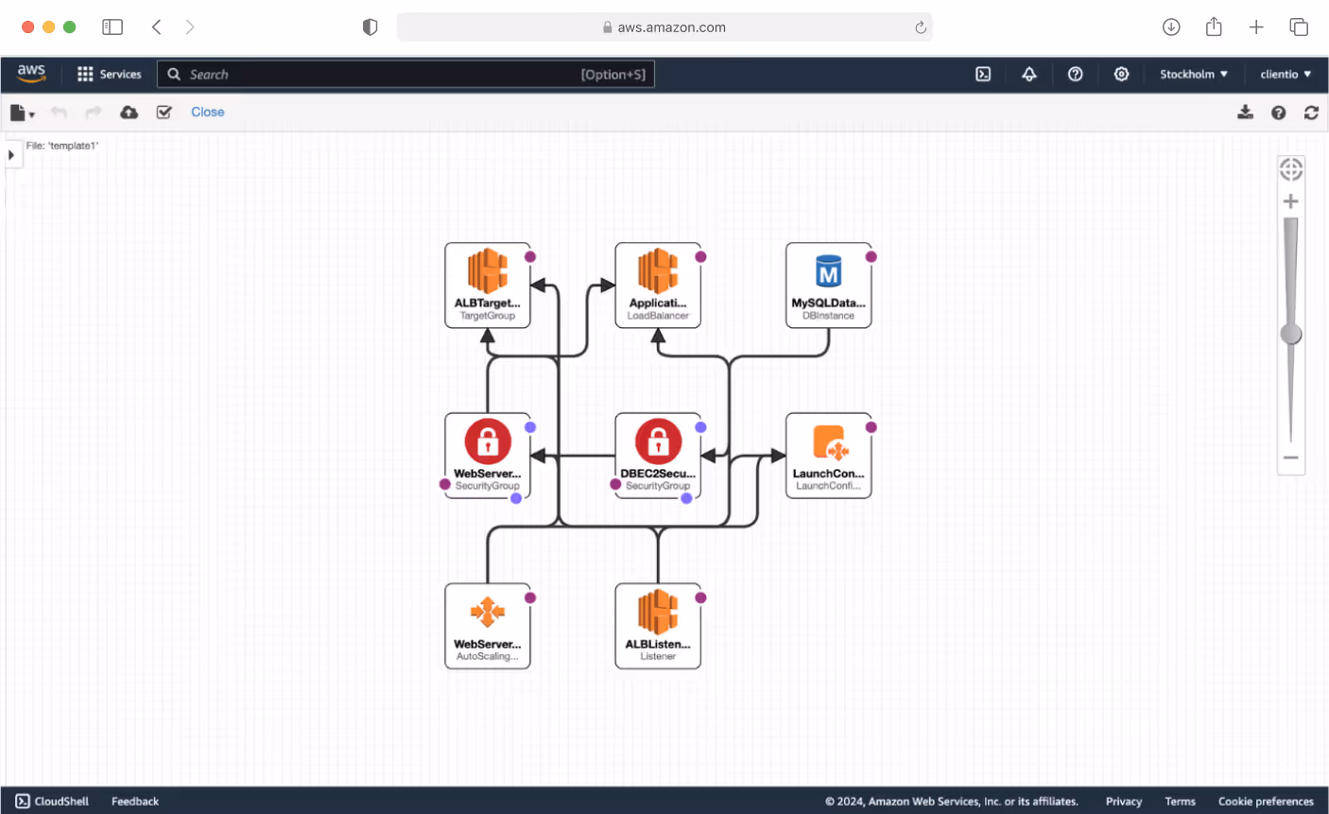This screenshot has width=1329, height=814.
Task: Select the MySQLData DBInstance resource
Action: tap(829, 285)
